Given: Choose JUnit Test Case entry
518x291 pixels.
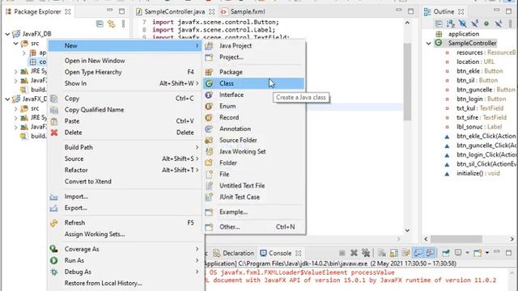Looking at the screenshot, I should pos(253,197).
